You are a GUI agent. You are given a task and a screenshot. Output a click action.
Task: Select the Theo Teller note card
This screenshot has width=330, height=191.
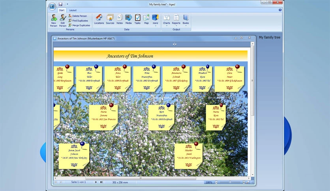pyautogui.click(x=89, y=79)
